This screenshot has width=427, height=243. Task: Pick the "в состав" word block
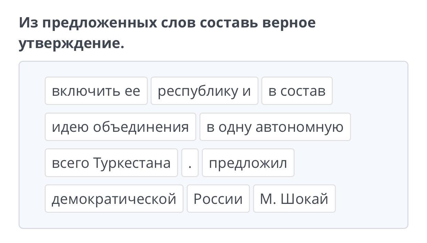tap(297, 91)
